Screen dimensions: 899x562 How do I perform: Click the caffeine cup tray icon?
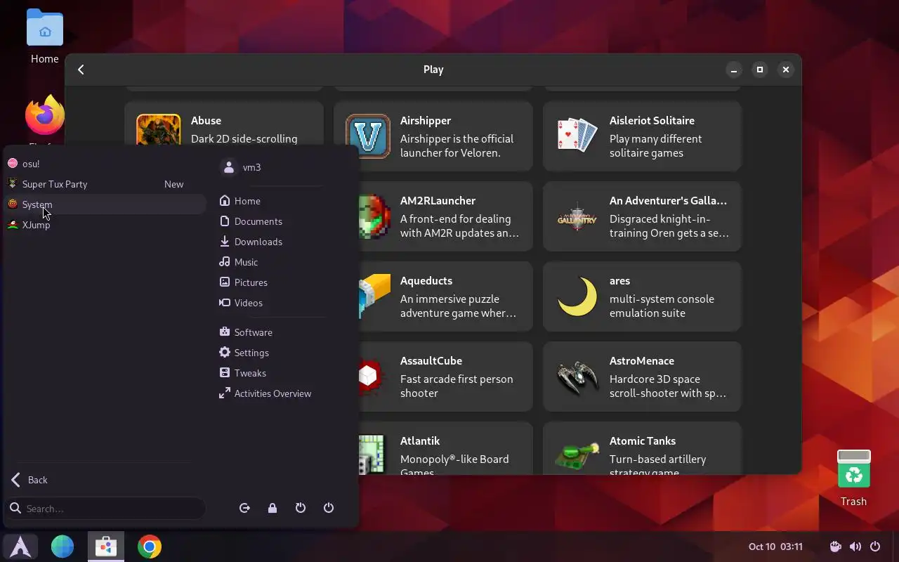click(835, 547)
